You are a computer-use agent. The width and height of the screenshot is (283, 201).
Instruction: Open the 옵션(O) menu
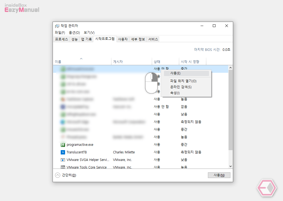74,33
